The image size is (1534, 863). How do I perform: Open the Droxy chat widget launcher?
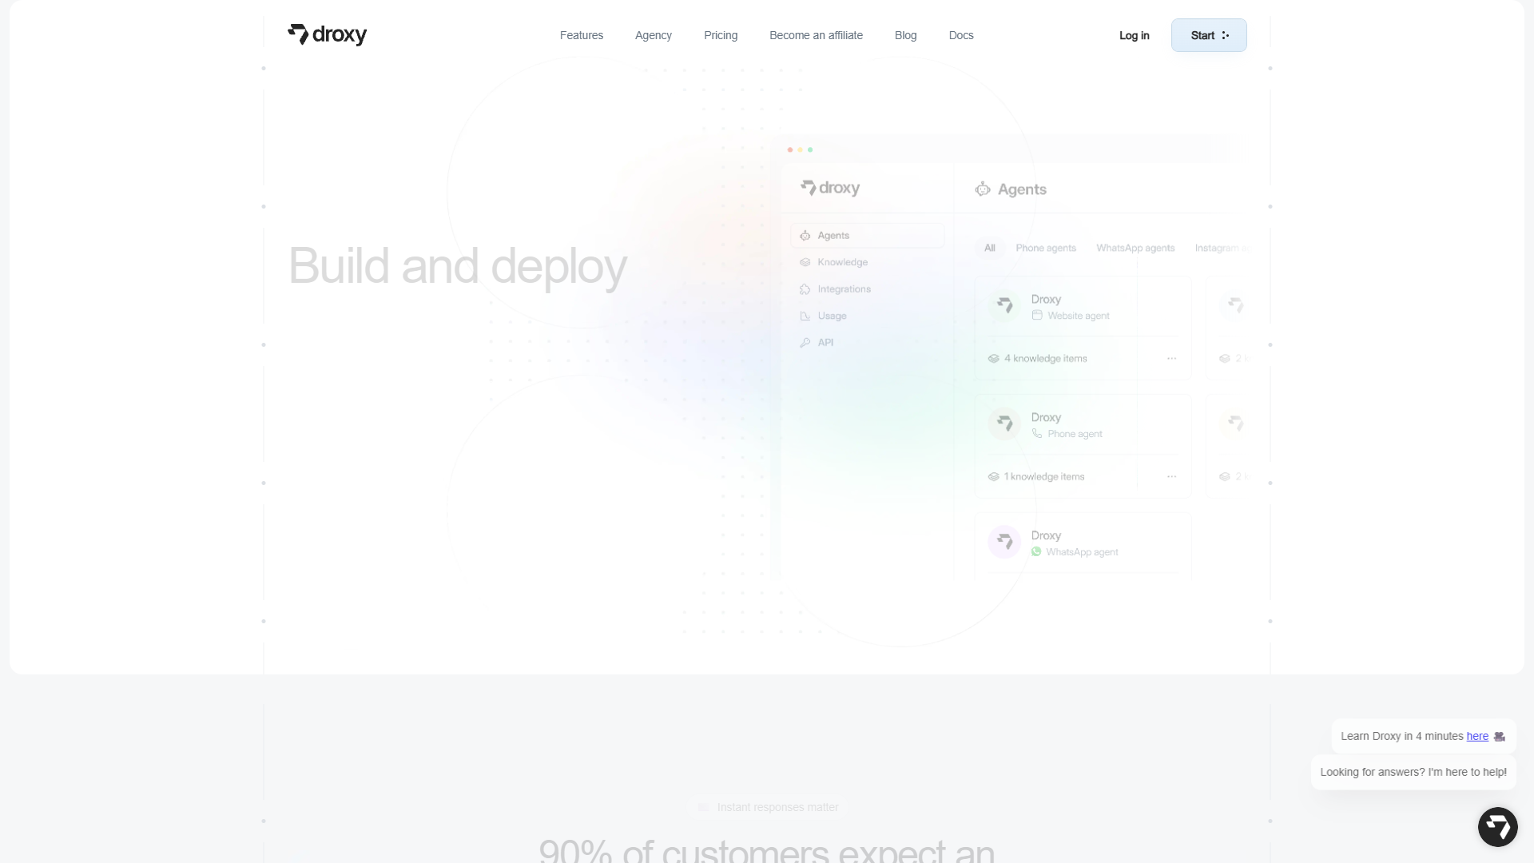(1497, 827)
